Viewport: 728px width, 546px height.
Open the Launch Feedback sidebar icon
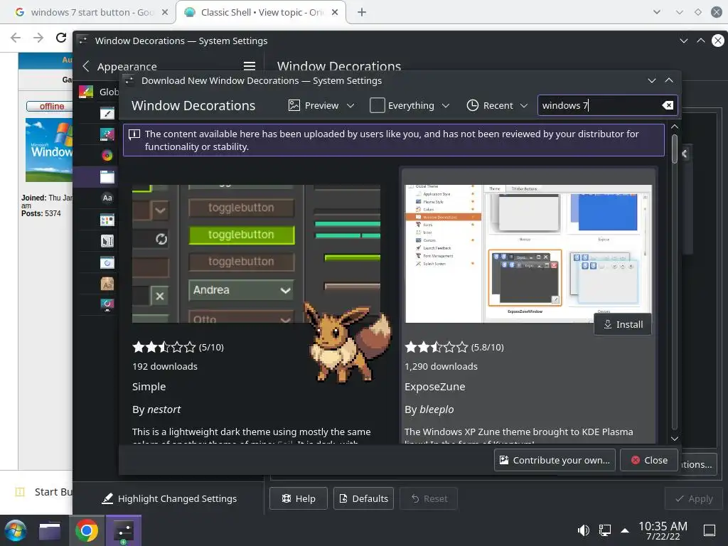(107, 263)
